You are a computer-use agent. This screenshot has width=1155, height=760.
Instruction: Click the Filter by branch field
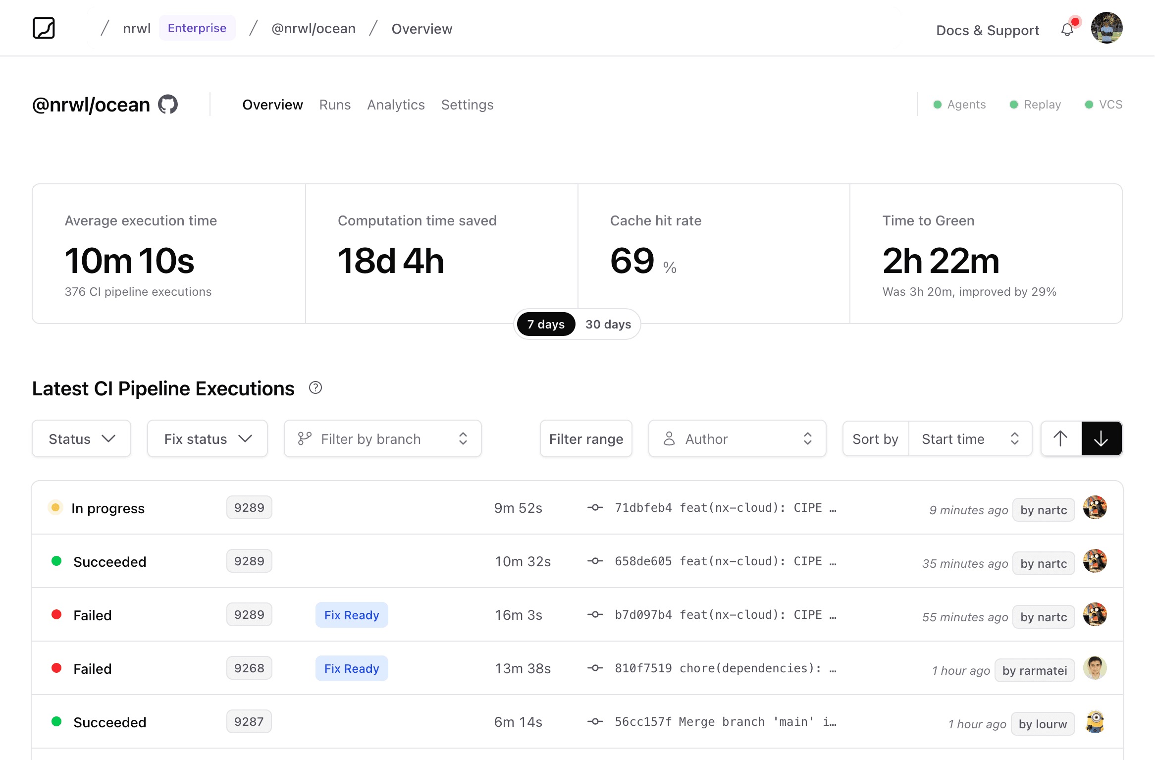pyautogui.click(x=382, y=439)
